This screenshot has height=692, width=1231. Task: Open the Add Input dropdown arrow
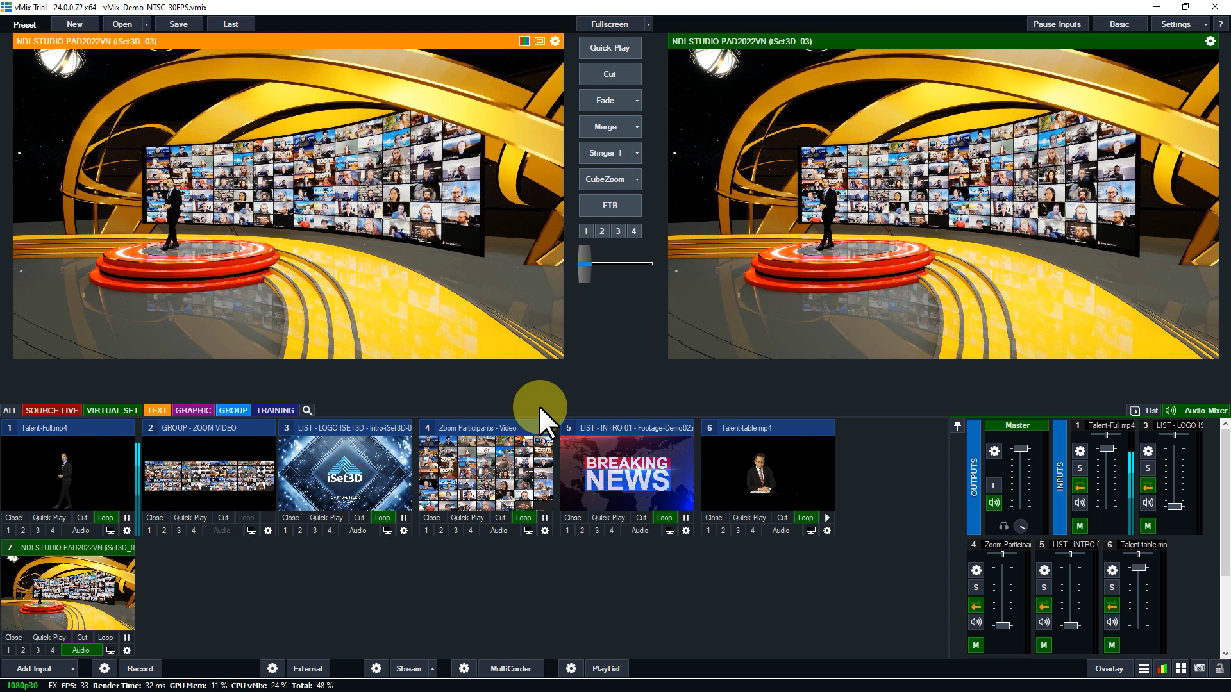(72, 668)
